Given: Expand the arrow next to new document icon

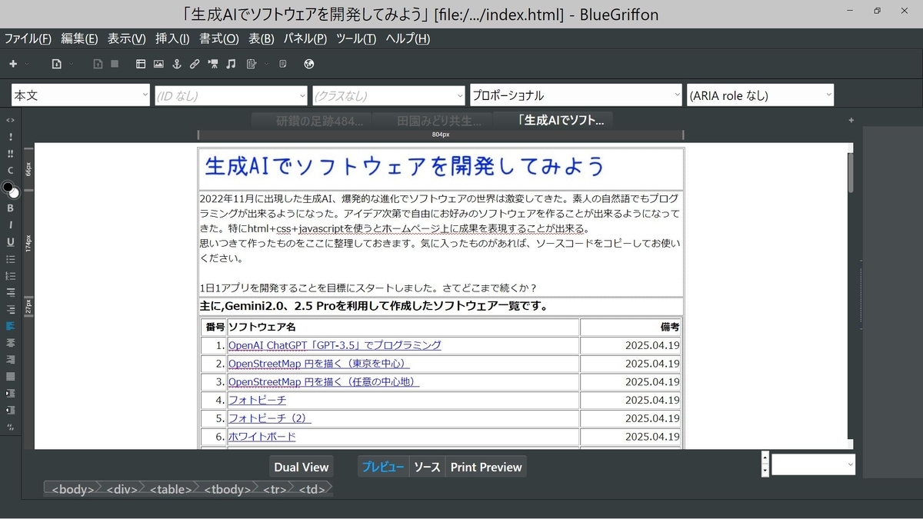Looking at the screenshot, I should pos(28,64).
